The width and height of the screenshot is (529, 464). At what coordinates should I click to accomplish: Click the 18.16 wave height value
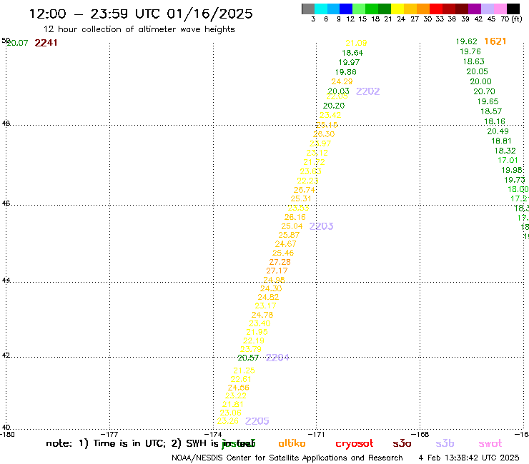coord(494,121)
